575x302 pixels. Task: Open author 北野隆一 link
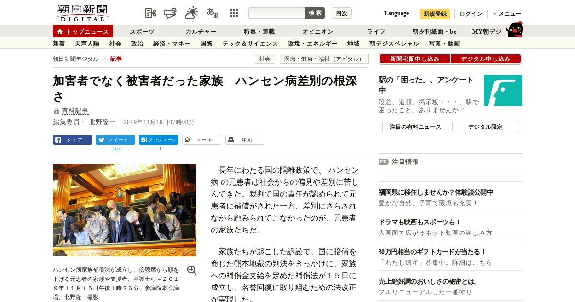tap(103, 122)
